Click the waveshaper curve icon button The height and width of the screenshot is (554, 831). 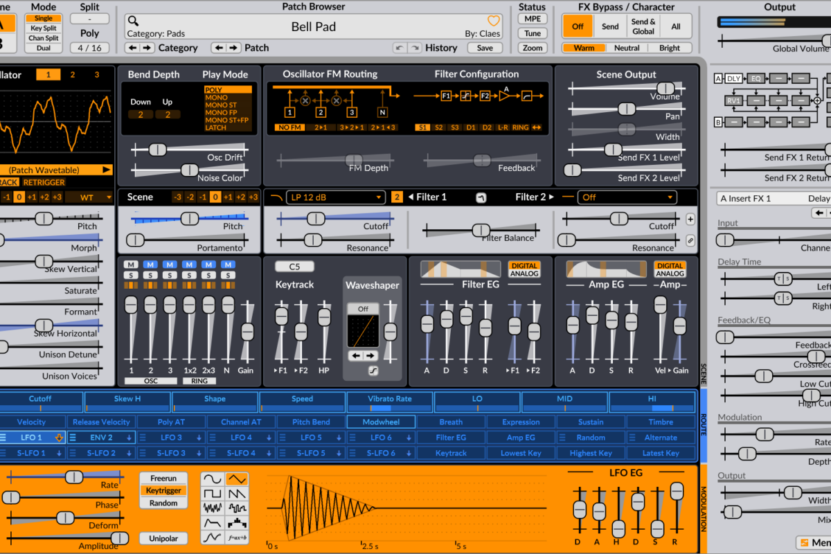pos(373,371)
